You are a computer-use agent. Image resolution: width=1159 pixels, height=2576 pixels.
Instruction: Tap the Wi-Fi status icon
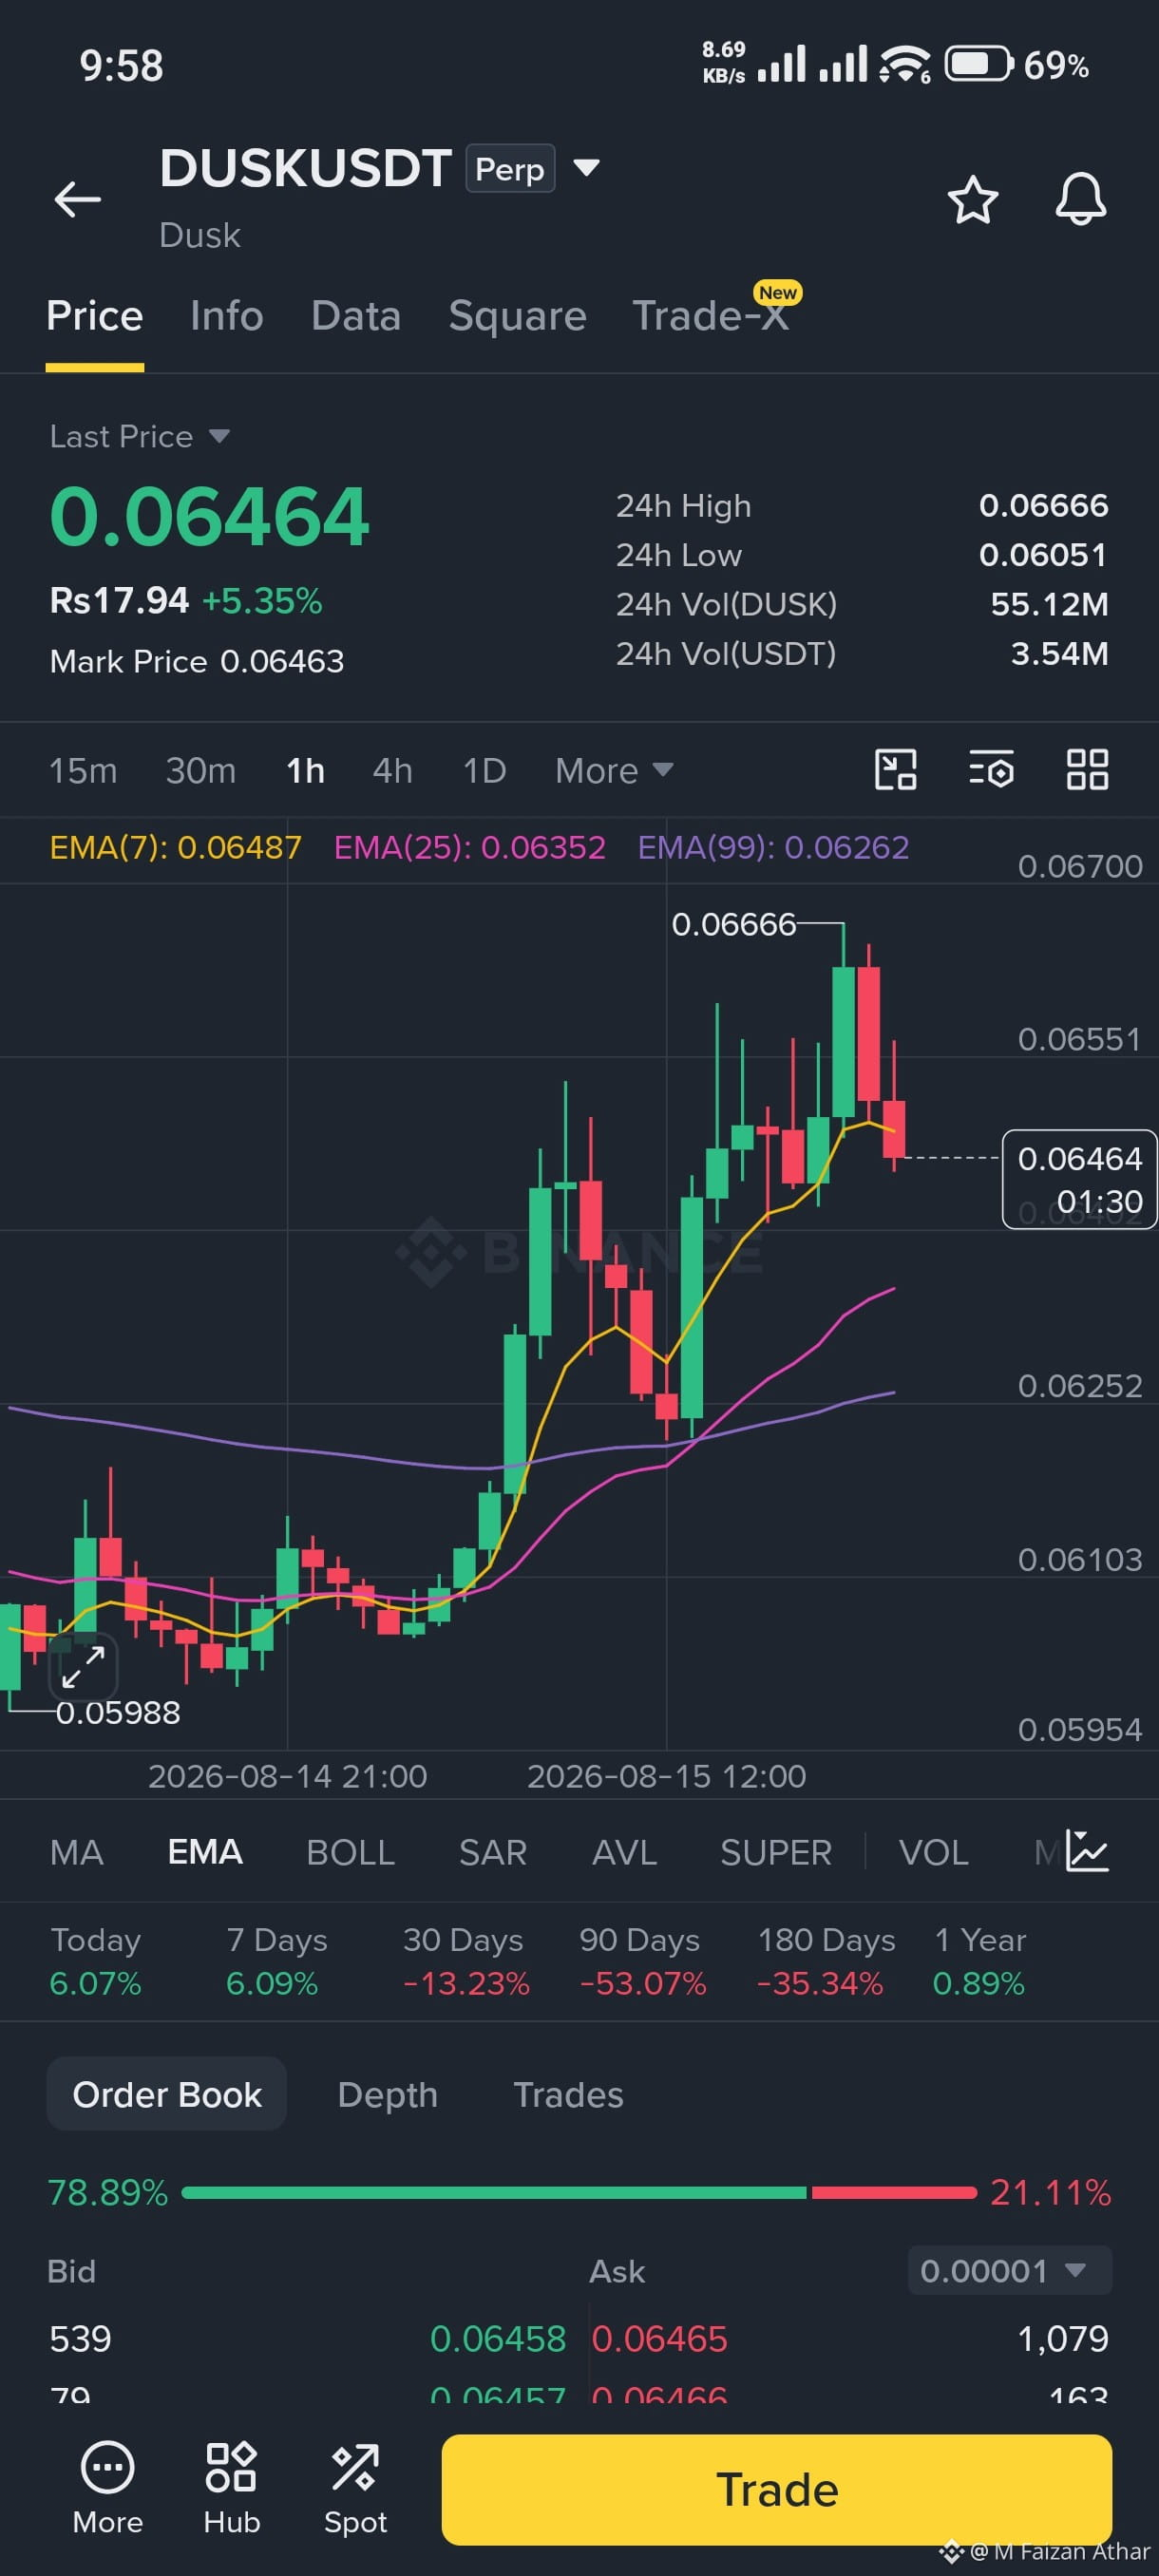tap(904, 65)
